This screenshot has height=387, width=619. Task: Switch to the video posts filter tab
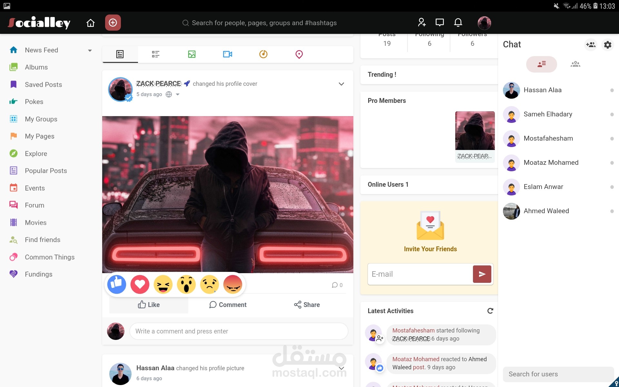point(228,54)
